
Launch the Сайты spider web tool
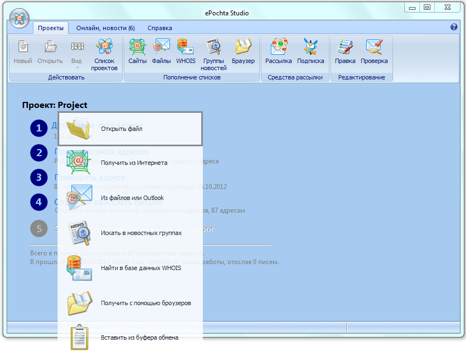click(x=137, y=51)
